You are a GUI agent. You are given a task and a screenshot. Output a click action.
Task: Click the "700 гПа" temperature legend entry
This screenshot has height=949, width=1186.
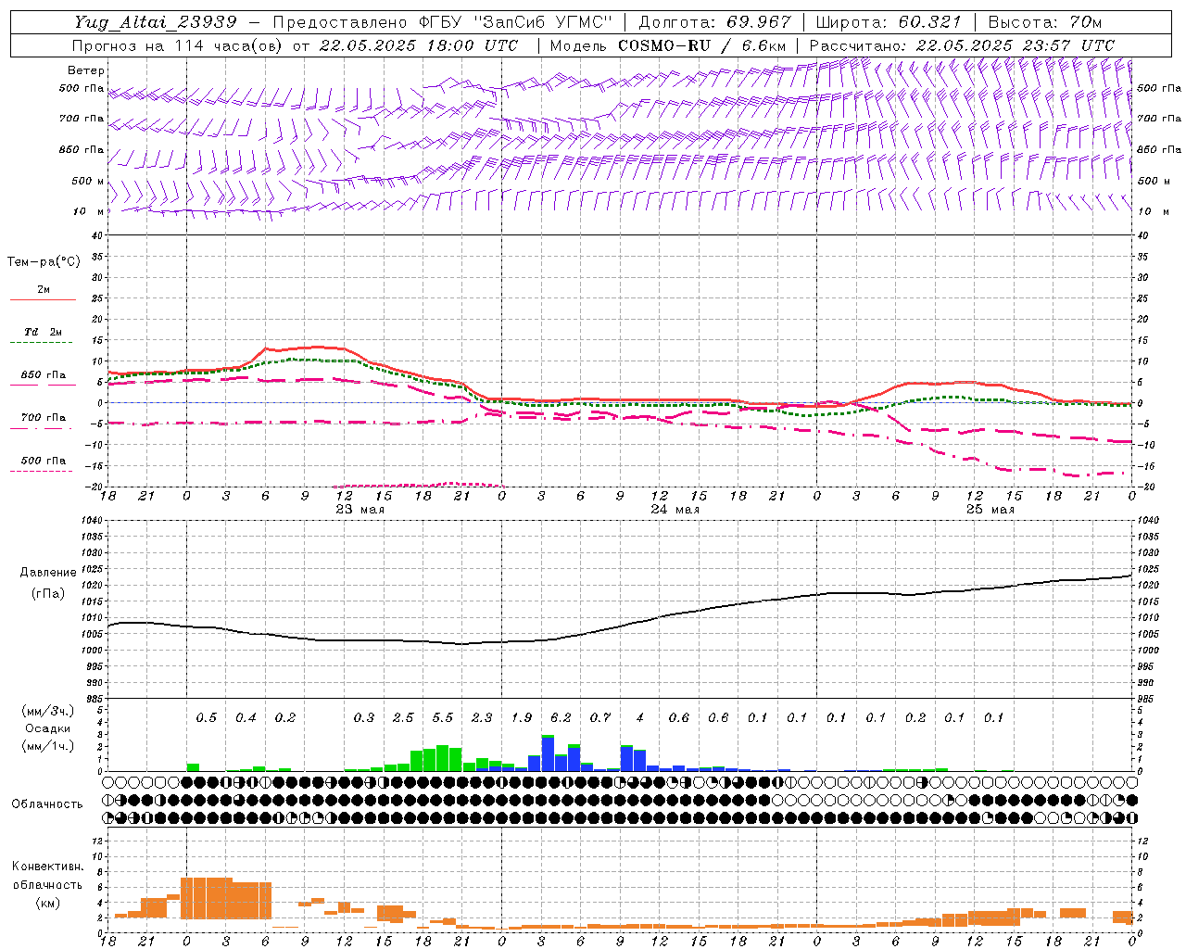43,418
